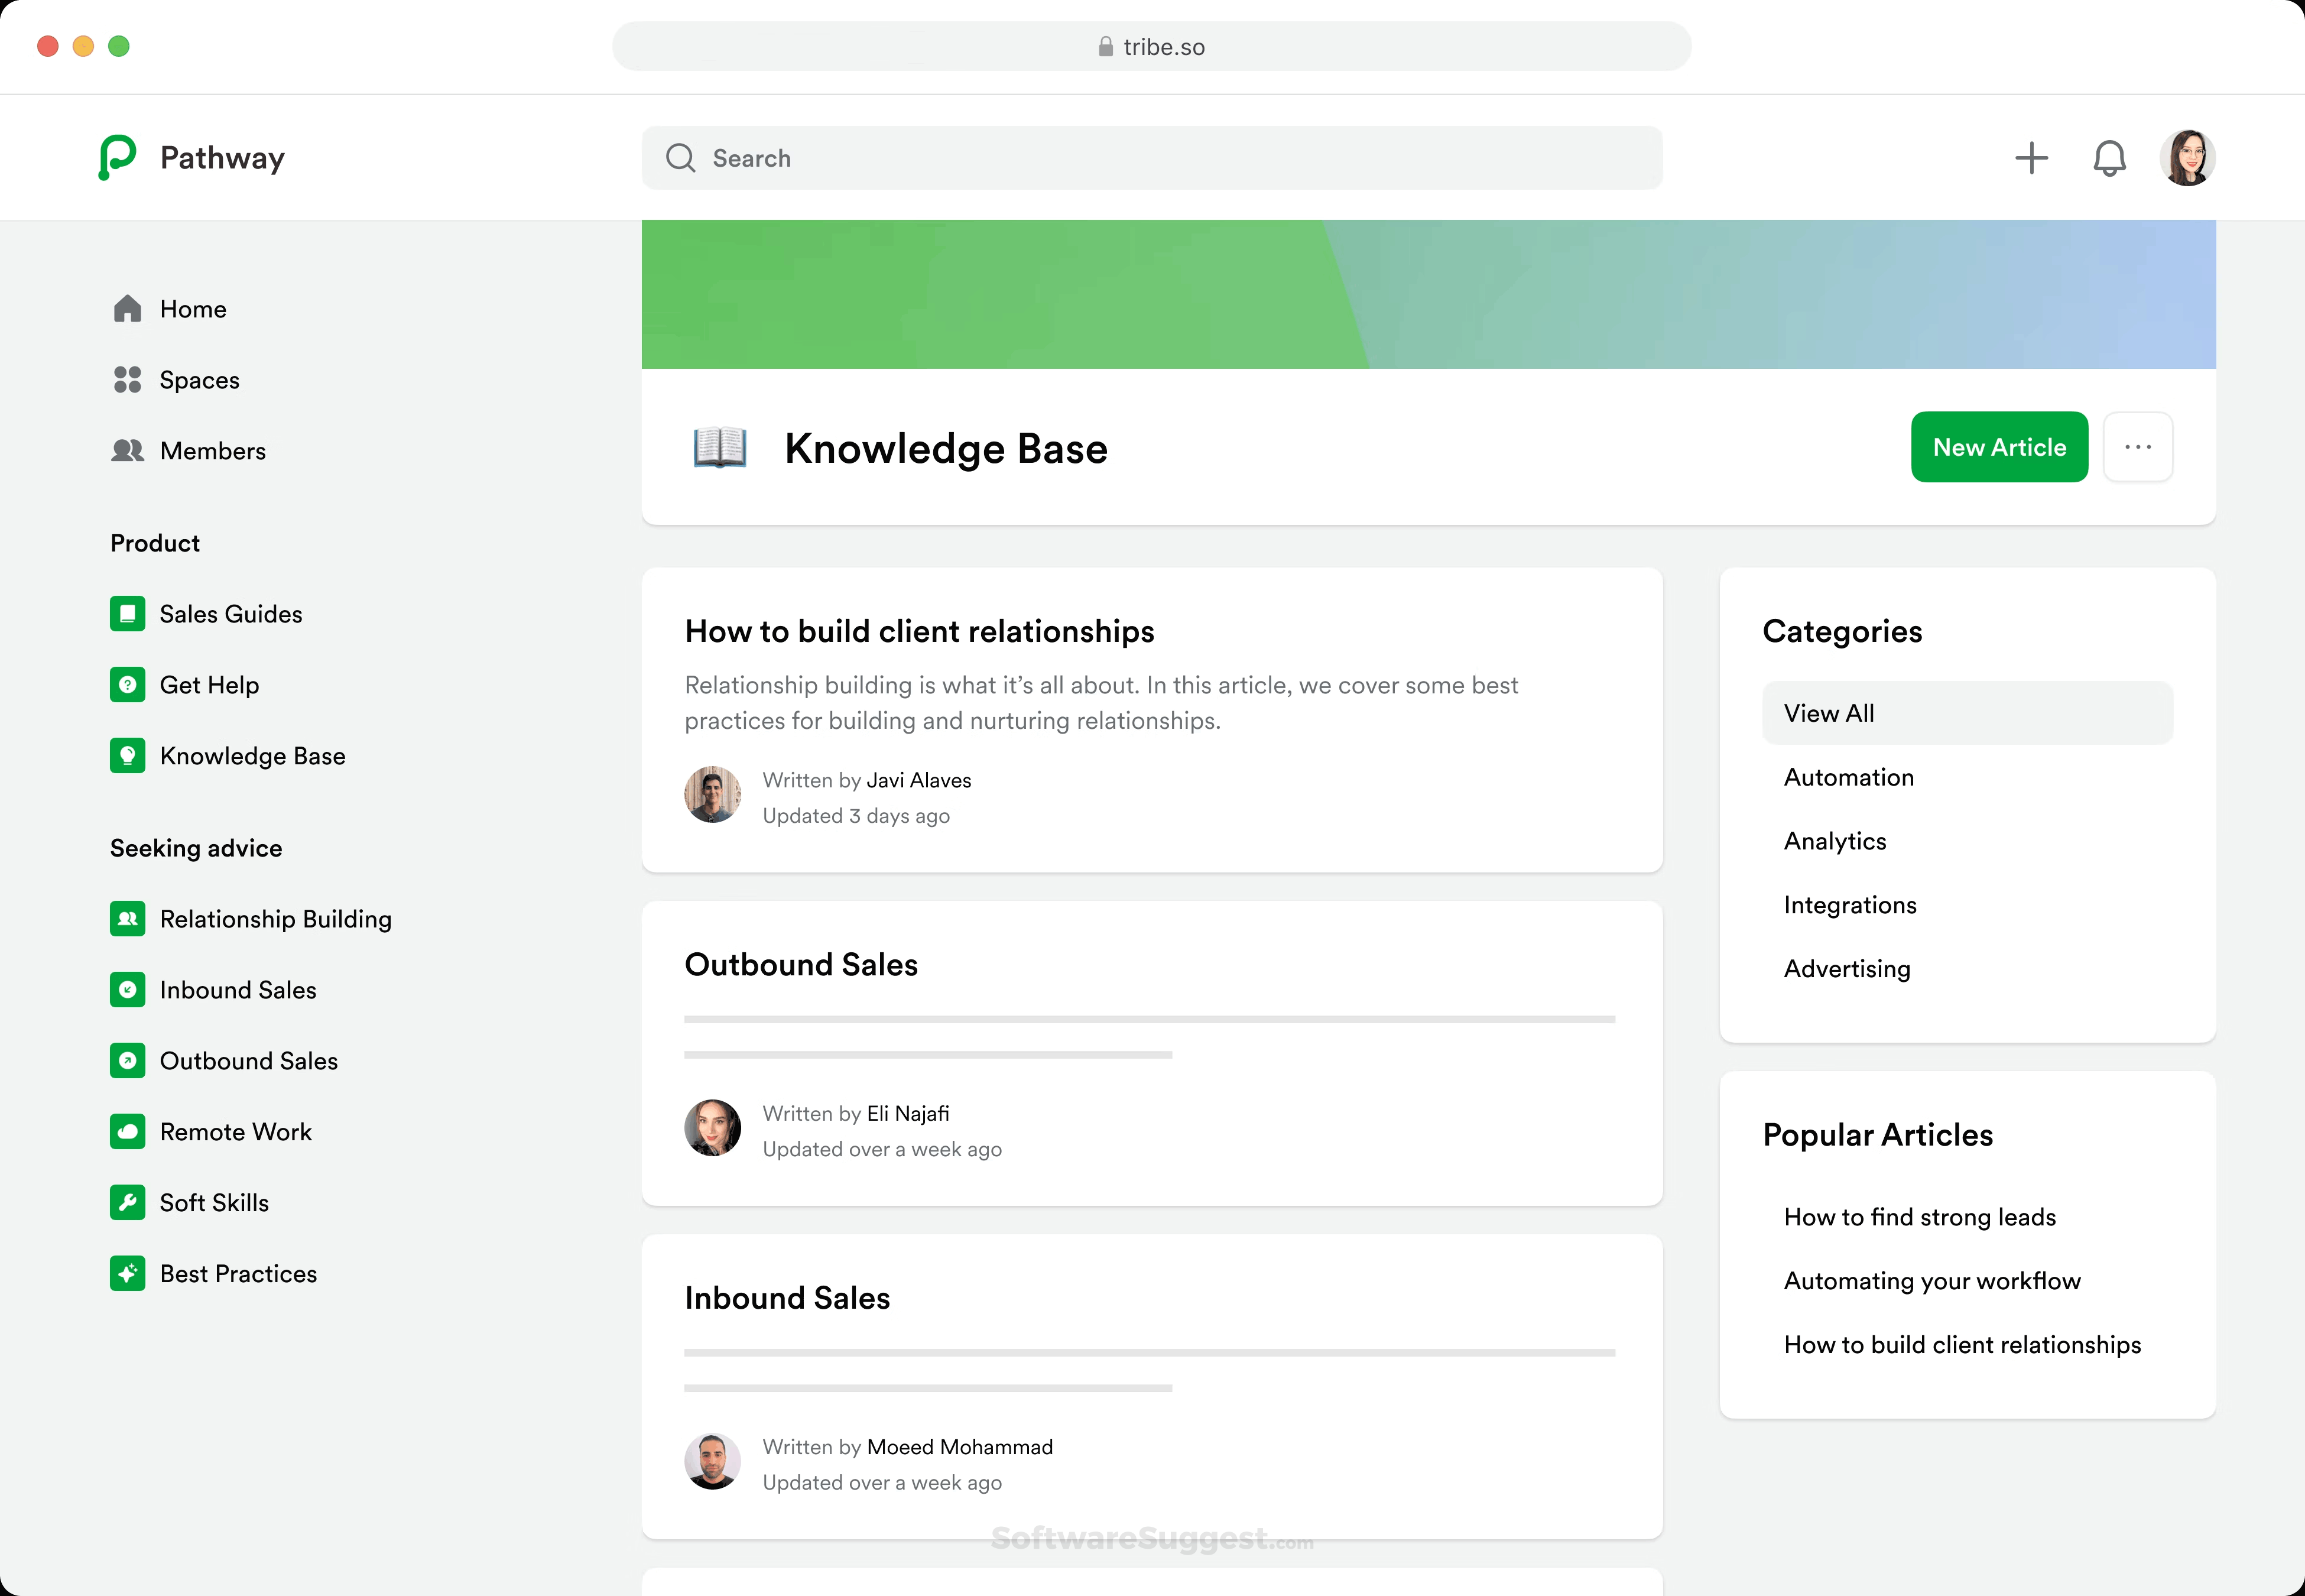
Task: Click the Get Help question mark icon
Action: coord(128,684)
